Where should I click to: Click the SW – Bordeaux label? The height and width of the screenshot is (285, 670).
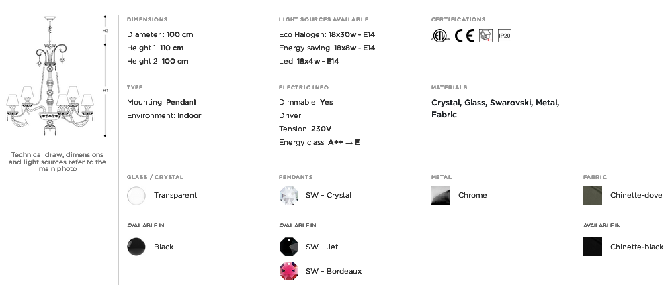pos(334,271)
